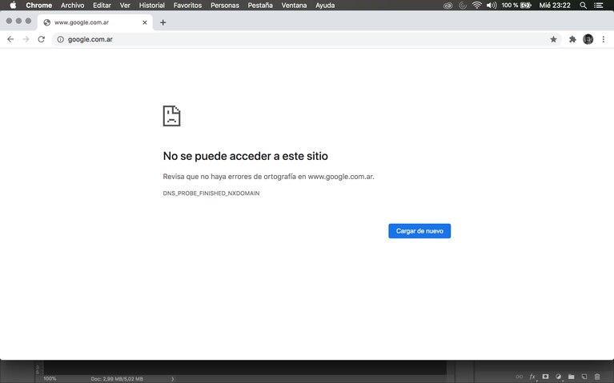Open the Favoritos menu
Image resolution: width=614 pixels, height=383 pixels.
pyautogui.click(x=187, y=6)
